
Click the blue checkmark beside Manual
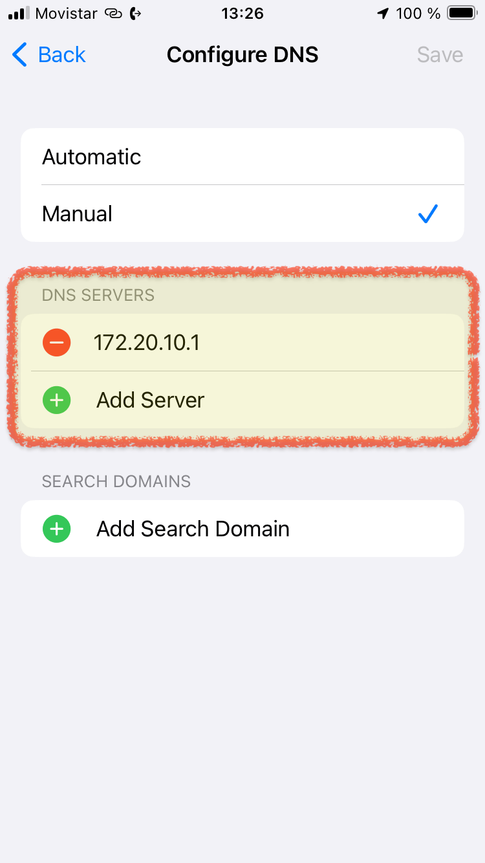click(428, 213)
